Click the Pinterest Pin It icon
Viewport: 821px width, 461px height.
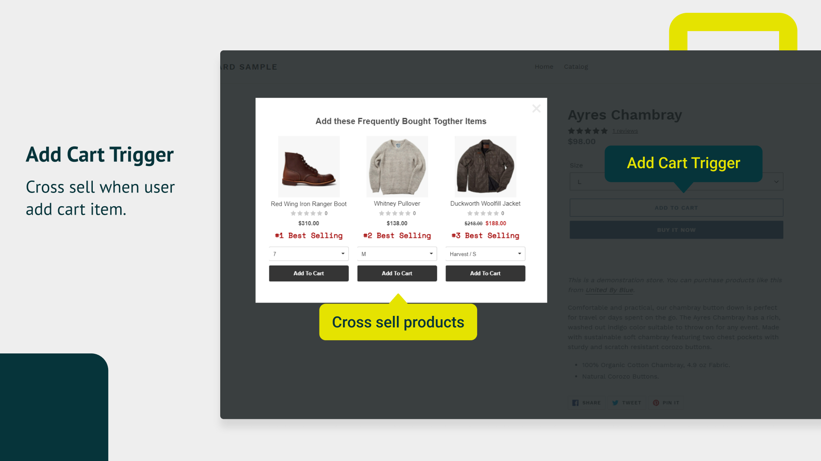point(656,403)
